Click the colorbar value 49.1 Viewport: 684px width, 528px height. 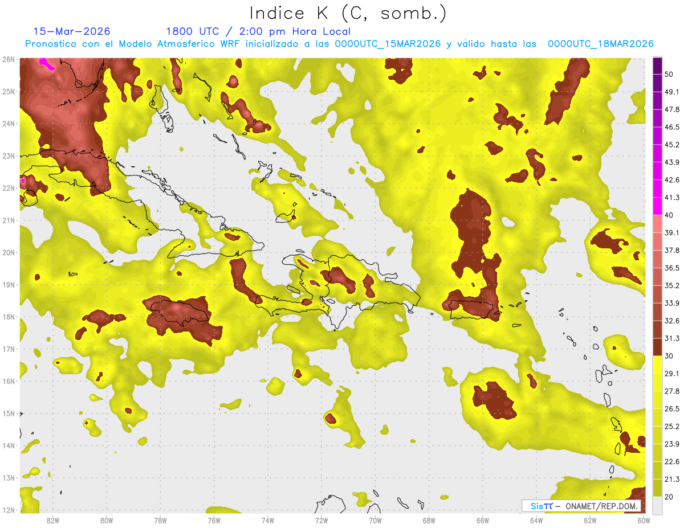pyautogui.click(x=672, y=92)
